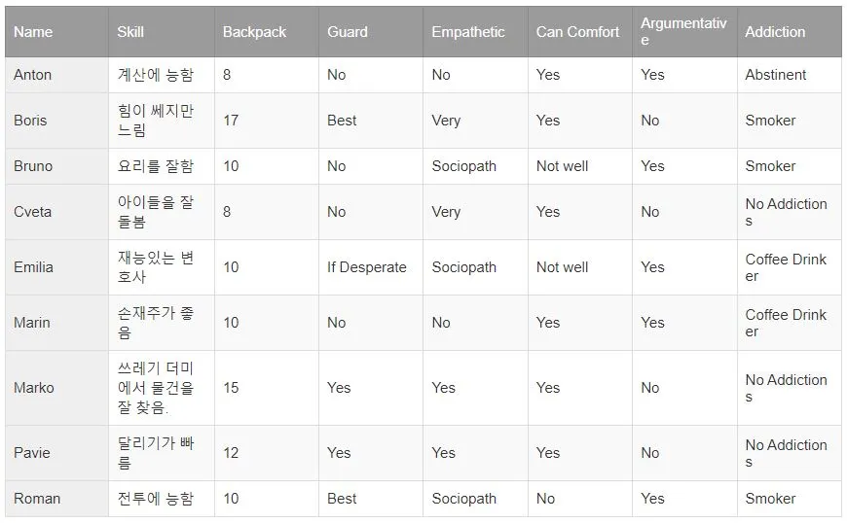Click the Name column header
The width and height of the screenshot is (847, 523).
point(33,32)
